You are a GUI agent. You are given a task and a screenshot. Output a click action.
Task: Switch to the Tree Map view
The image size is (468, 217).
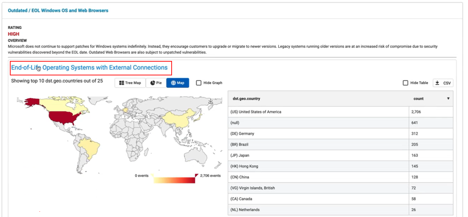(x=130, y=83)
